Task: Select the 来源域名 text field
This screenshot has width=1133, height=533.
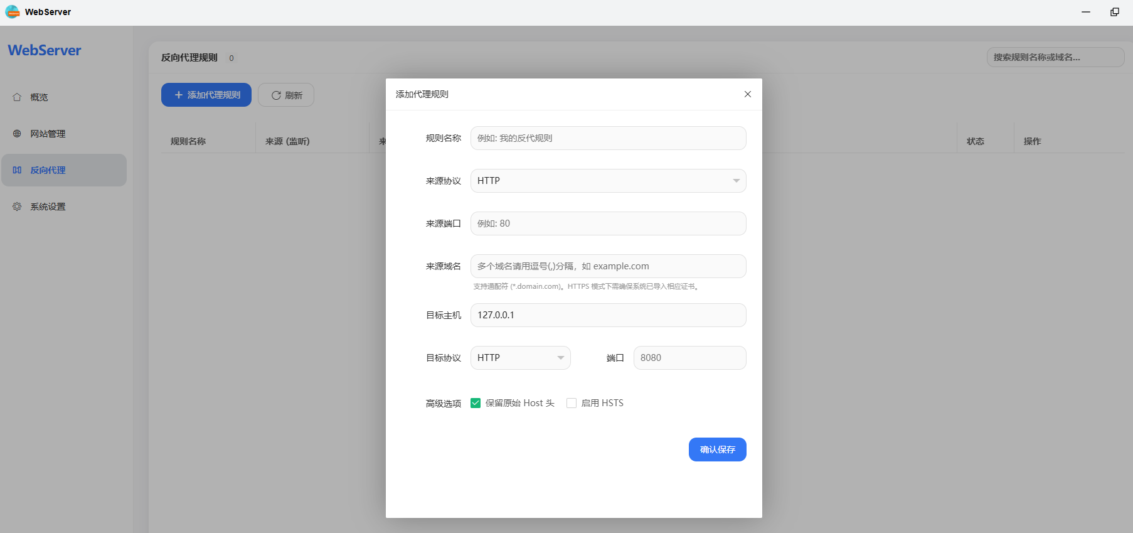Action: 607,266
